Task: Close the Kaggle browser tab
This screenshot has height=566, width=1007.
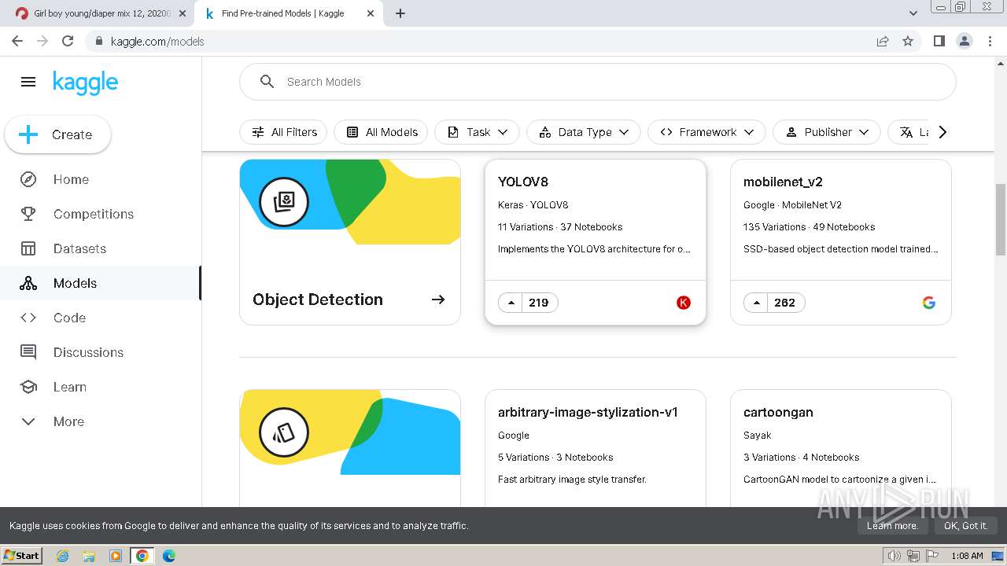Action: pos(371,13)
